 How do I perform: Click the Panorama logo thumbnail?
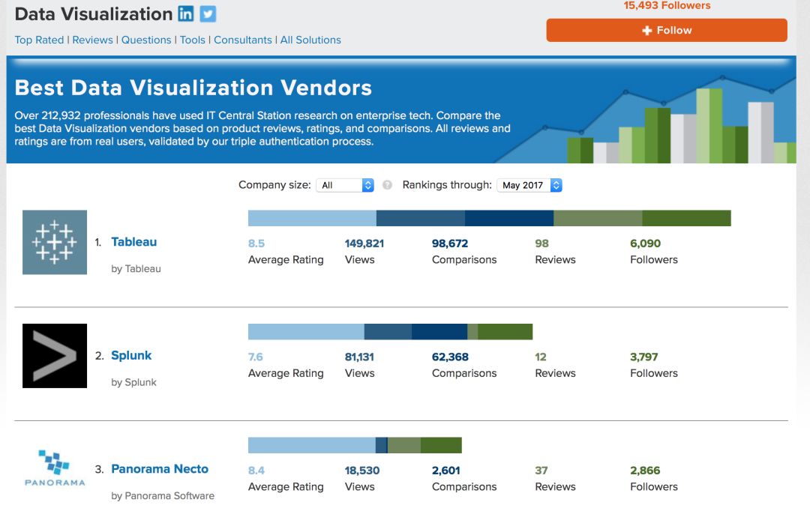(55, 470)
